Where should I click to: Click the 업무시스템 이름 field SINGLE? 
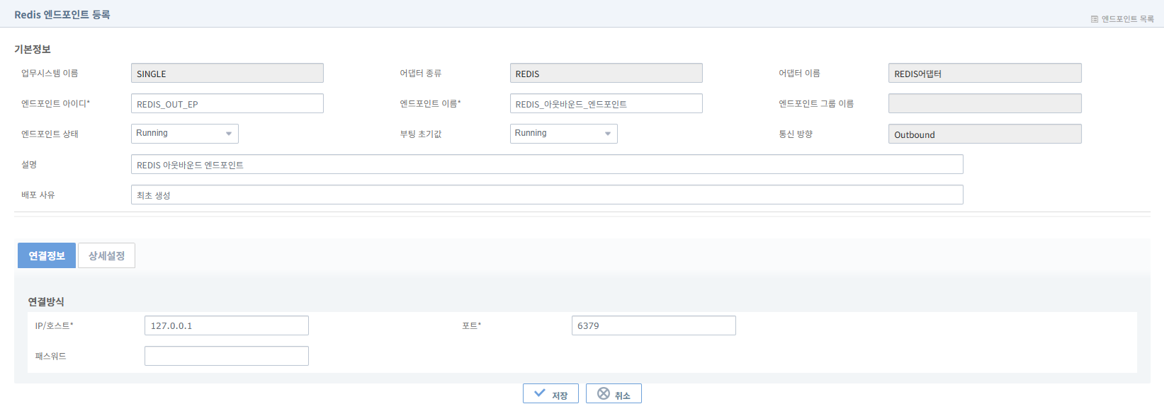[x=227, y=73]
